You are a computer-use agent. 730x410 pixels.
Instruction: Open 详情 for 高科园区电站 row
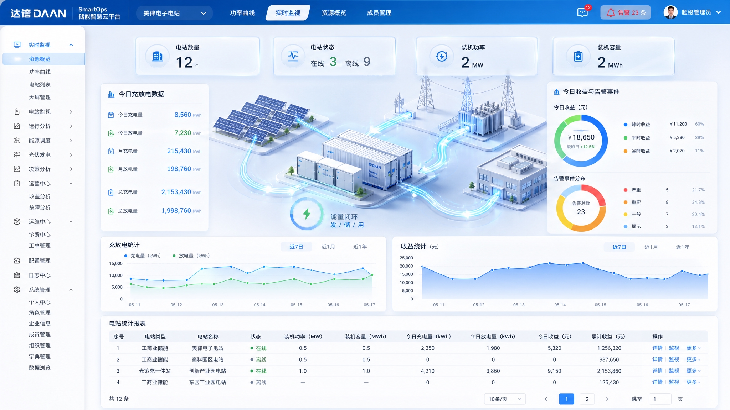[x=657, y=359]
